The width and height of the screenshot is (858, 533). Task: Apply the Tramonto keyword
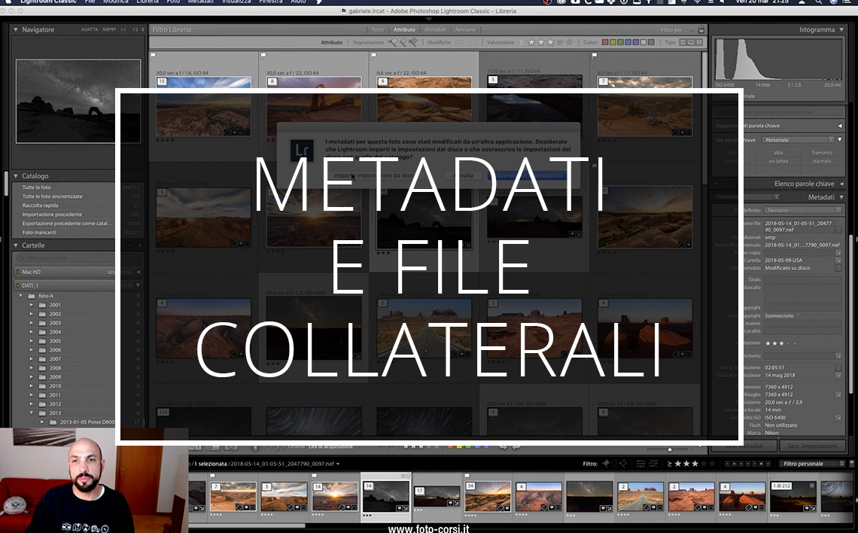822,153
